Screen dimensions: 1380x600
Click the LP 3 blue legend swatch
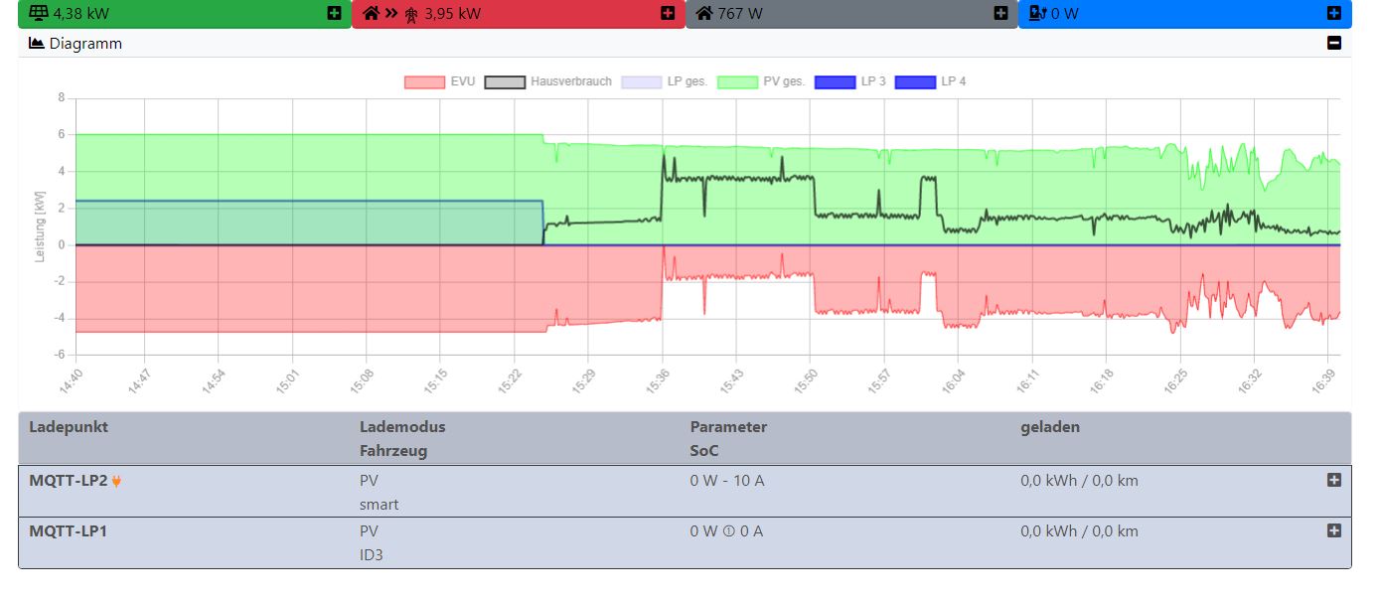[x=835, y=81]
